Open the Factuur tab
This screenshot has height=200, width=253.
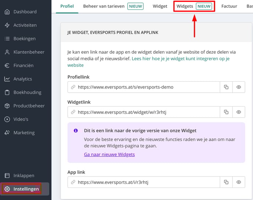pos(229,6)
